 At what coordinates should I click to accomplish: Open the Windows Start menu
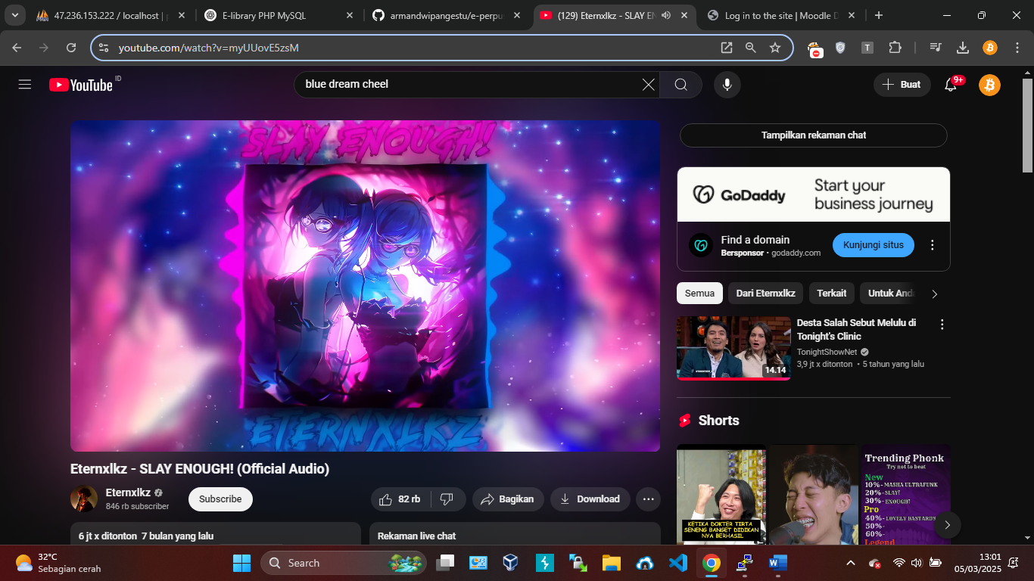point(241,563)
